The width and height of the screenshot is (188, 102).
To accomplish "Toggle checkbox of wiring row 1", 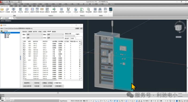I will pos(24,44).
